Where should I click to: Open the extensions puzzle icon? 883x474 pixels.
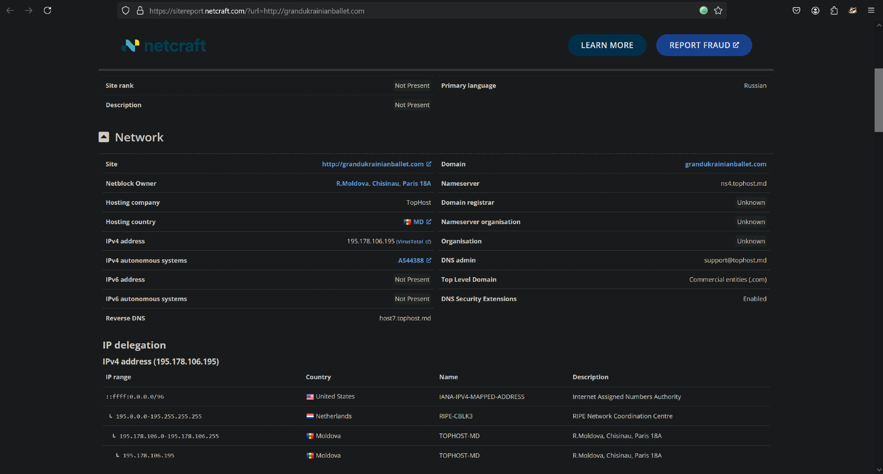pos(834,11)
